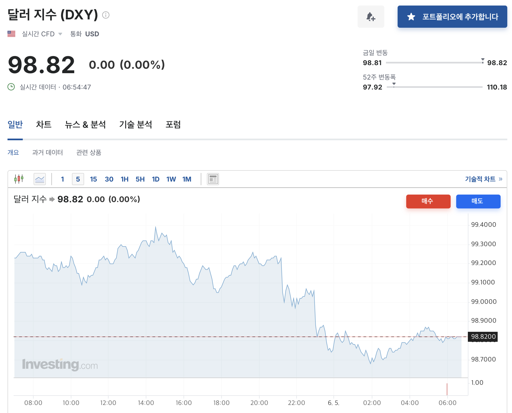
Task: Go to the 포럼 tab
Action: pos(173,124)
